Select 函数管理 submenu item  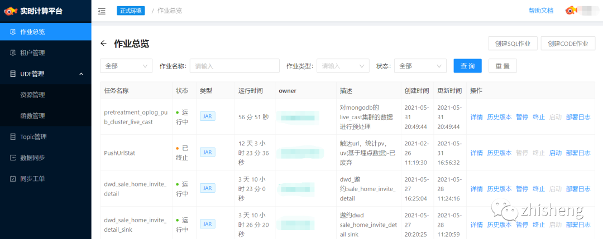click(45, 116)
